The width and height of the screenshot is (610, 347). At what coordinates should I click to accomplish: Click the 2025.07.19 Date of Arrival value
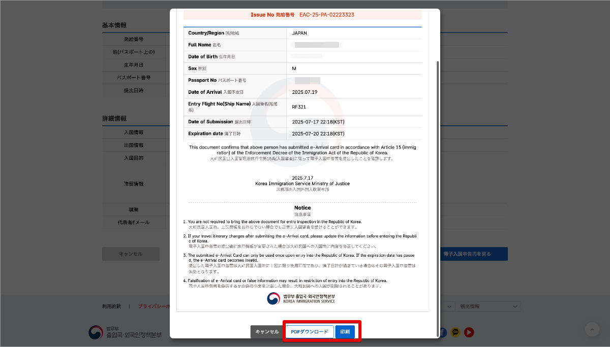304,92
